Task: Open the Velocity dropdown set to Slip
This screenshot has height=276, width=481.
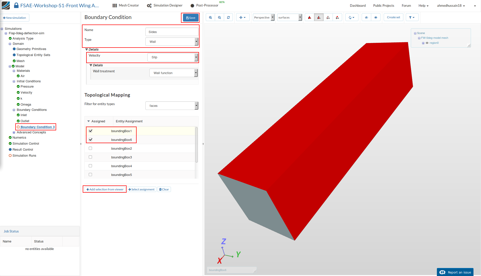Action: (x=173, y=57)
